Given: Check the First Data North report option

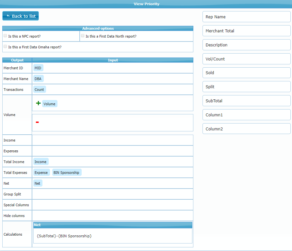Looking at the screenshot, I should [83, 36].
